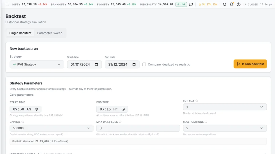
Task: Click the Max Daily Loss input
Action: click(138, 128)
